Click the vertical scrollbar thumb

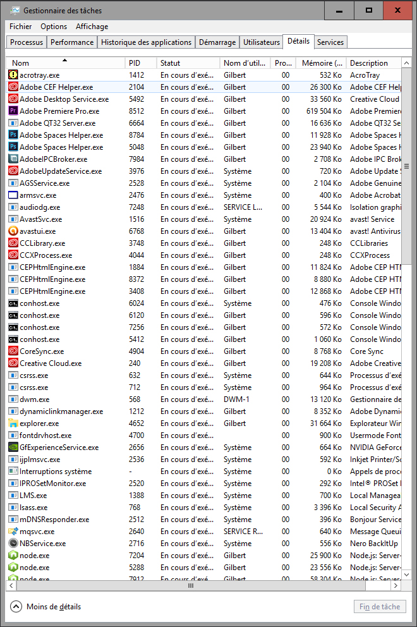tap(406, 166)
